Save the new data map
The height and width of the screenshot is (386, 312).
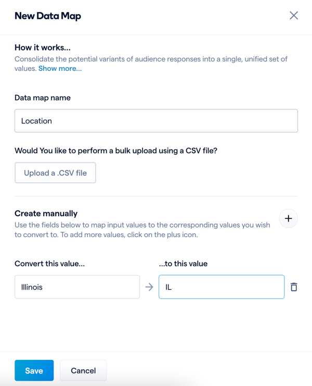click(x=34, y=370)
